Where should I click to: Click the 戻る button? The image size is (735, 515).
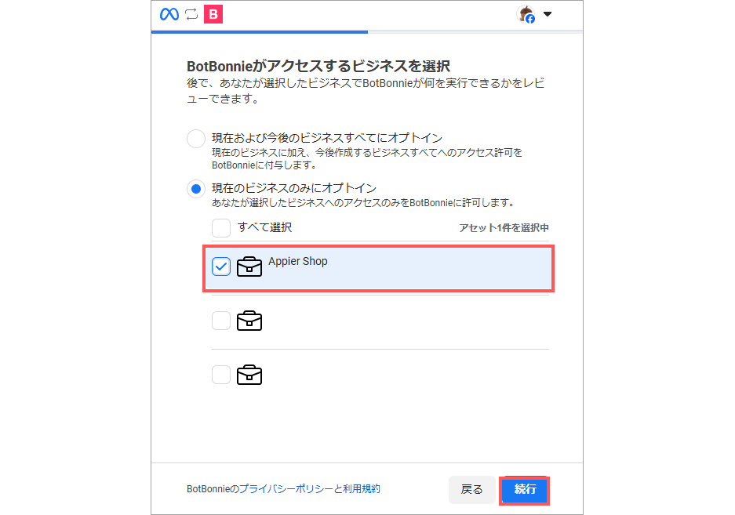tap(472, 490)
